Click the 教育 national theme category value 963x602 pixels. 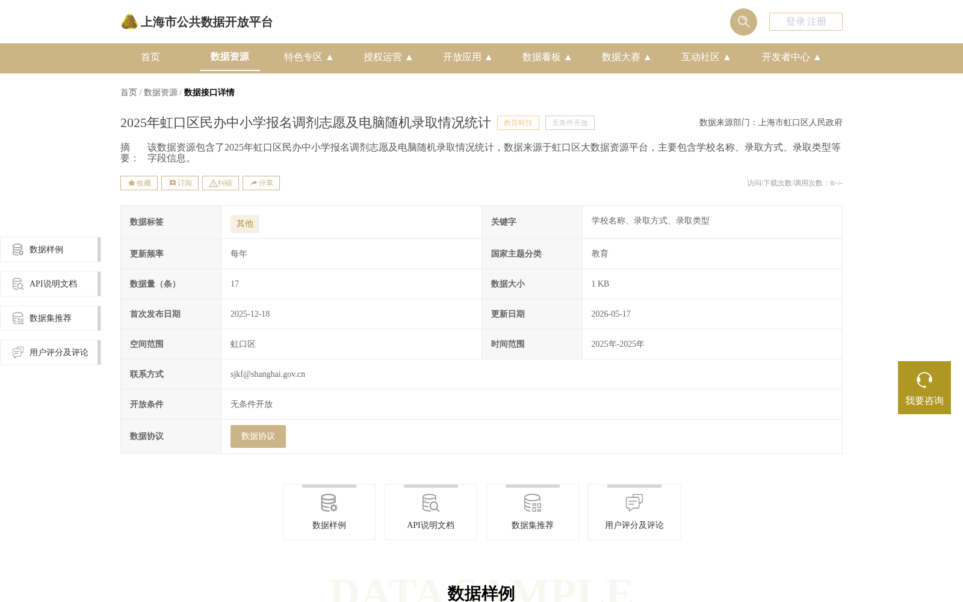pyautogui.click(x=600, y=254)
